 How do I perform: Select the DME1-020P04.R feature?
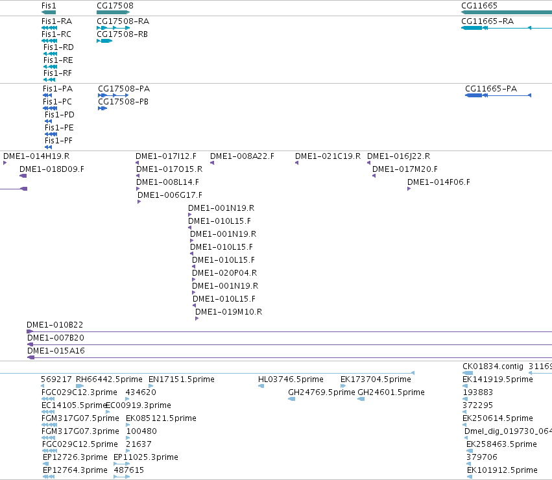224,273
